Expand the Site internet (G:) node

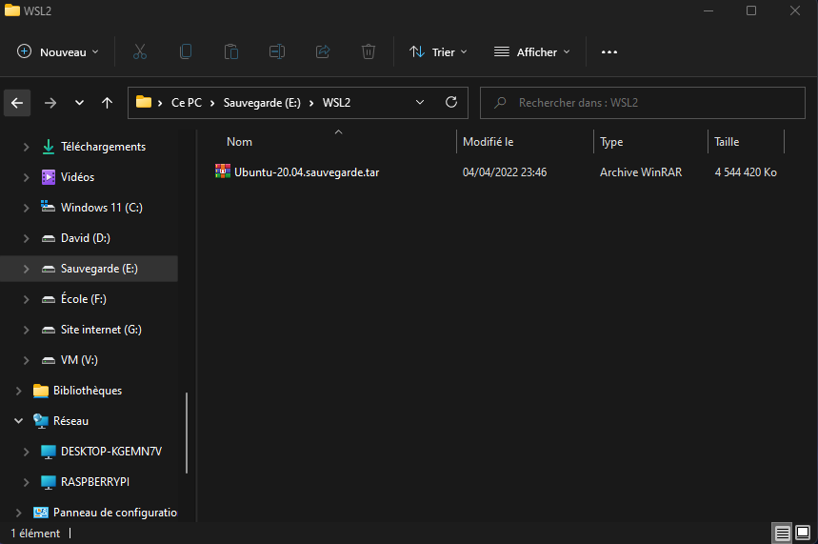(x=26, y=330)
